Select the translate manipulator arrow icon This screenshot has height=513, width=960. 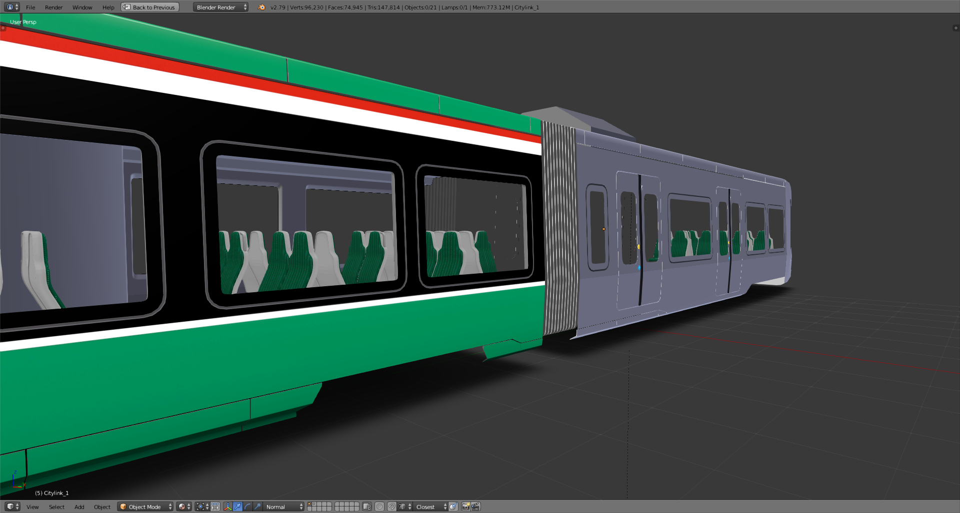click(x=237, y=507)
